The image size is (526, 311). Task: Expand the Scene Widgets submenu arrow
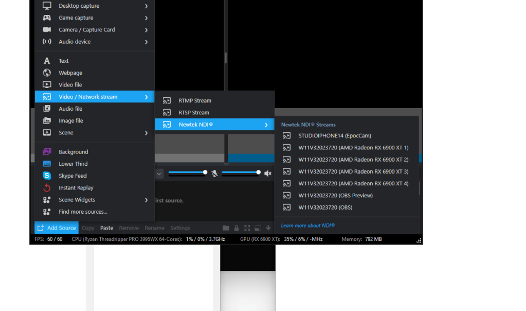pyautogui.click(x=146, y=200)
